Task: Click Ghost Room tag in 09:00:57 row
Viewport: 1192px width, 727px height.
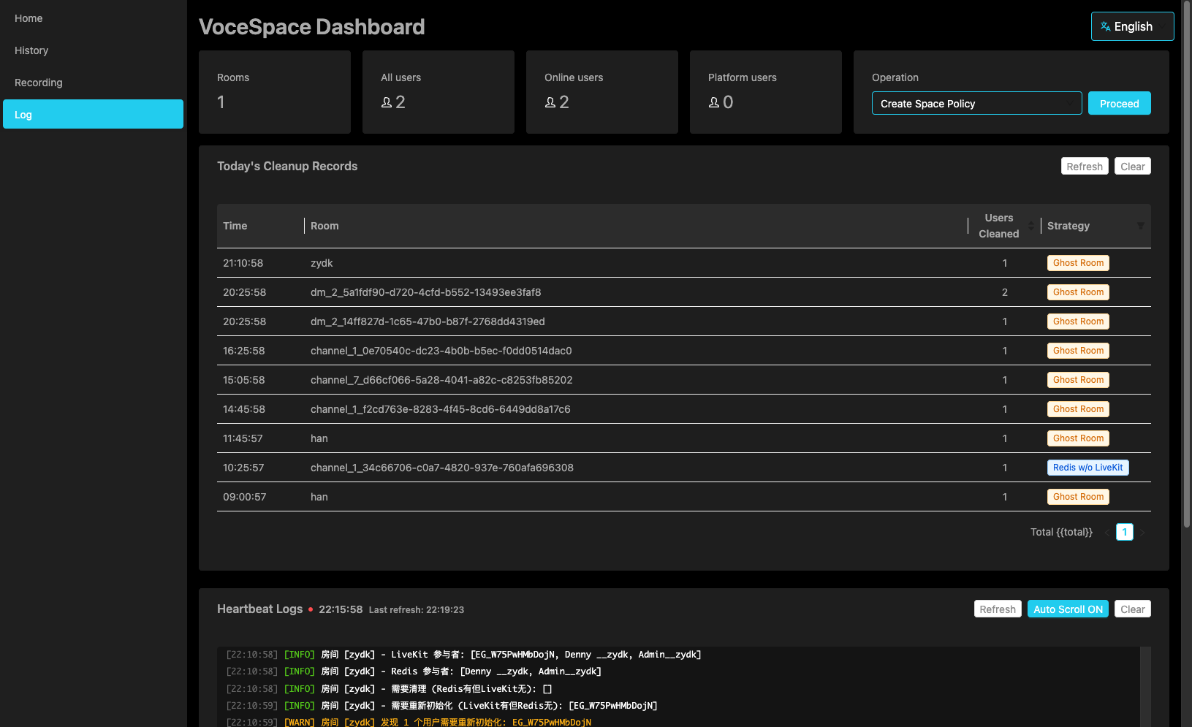Action: click(1078, 497)
